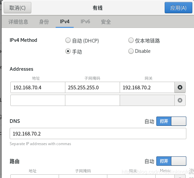Choose the 手动 manual method
Screen dimensions: 194x178
click(74, 51)
